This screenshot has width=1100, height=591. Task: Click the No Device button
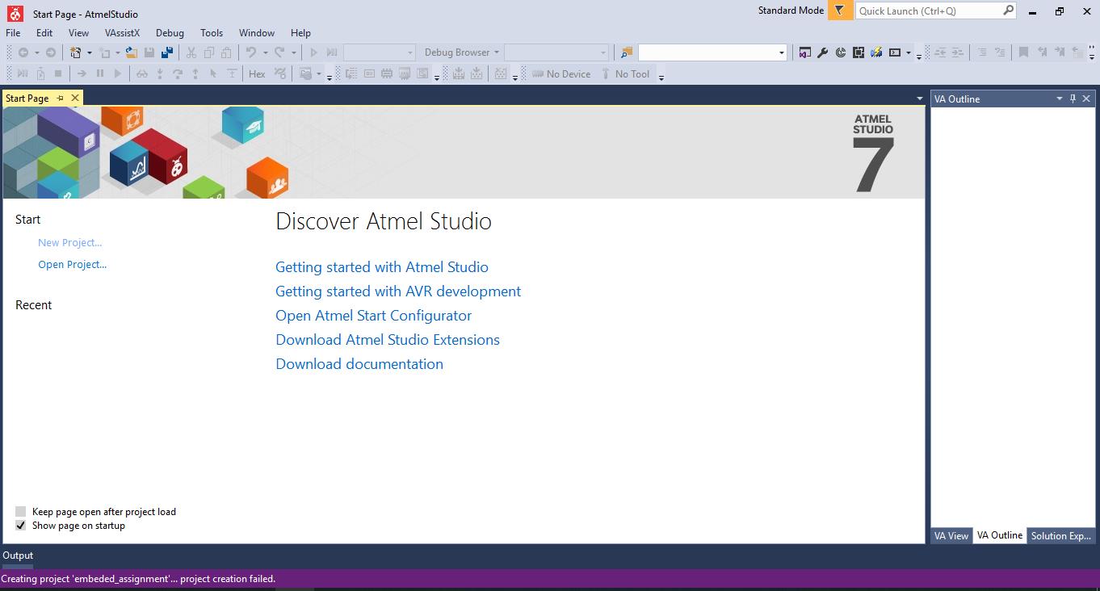point(561,73)
